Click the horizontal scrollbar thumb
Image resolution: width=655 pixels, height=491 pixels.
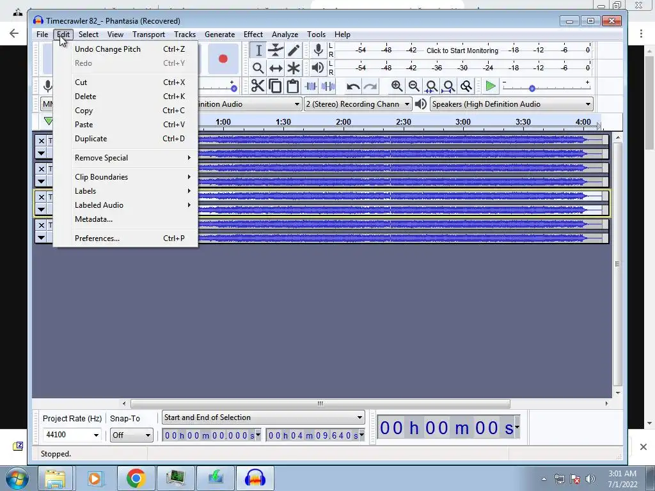click(320, 404)
